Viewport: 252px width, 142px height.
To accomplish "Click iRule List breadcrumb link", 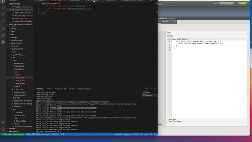I will [x=164, y=18].
